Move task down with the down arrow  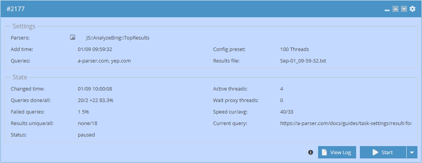coord(404,9)
